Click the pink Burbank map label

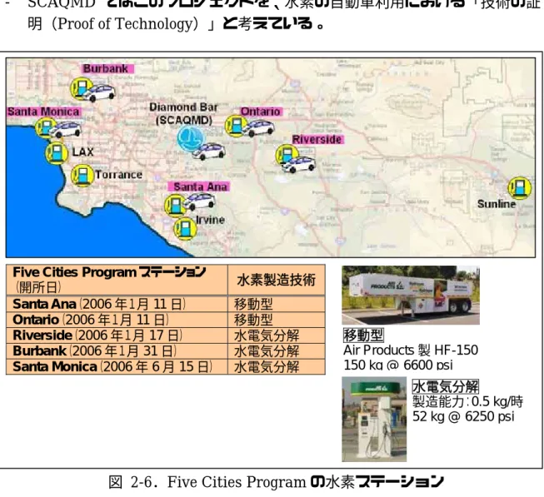(x=108, y=68)
